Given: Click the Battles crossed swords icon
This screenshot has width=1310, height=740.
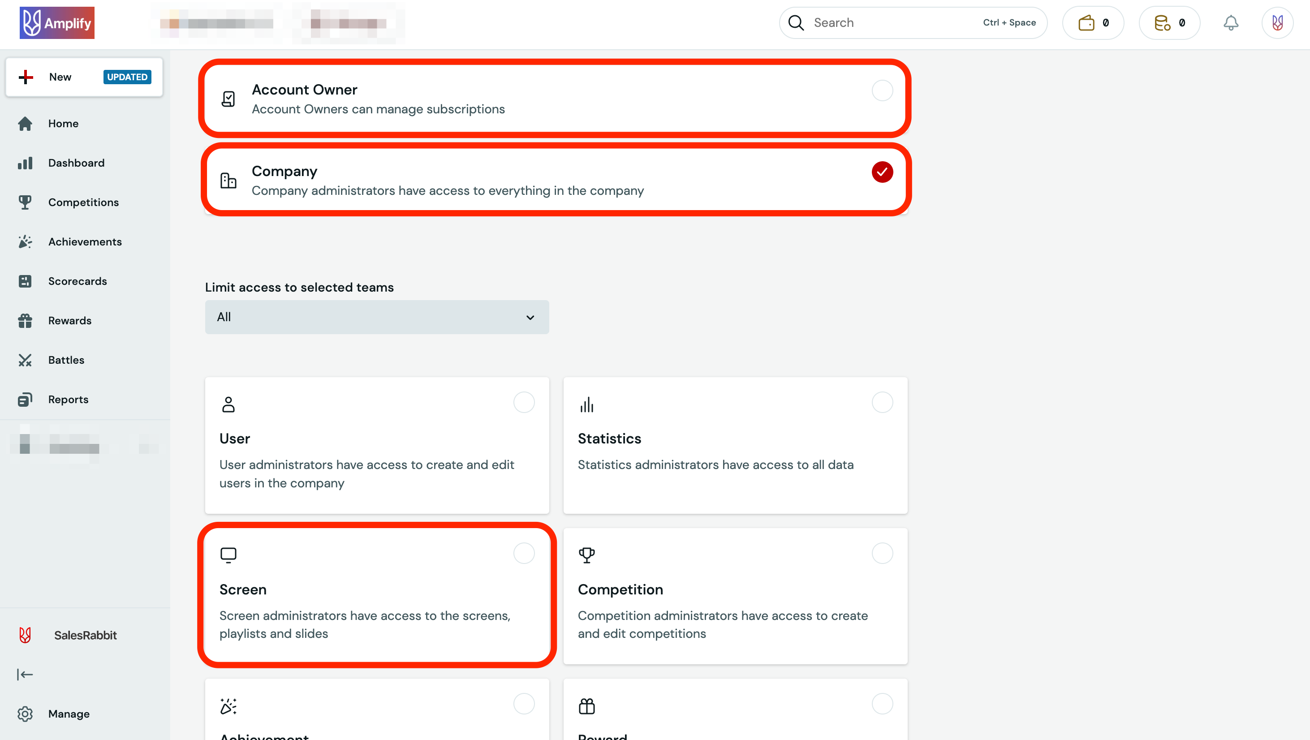Looking at the screenshot, I should click(25, 360).
